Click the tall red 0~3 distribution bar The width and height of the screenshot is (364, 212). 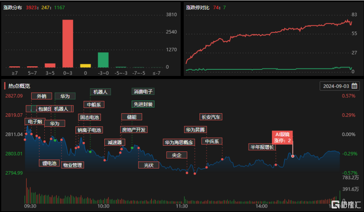(x=68, y=44)
